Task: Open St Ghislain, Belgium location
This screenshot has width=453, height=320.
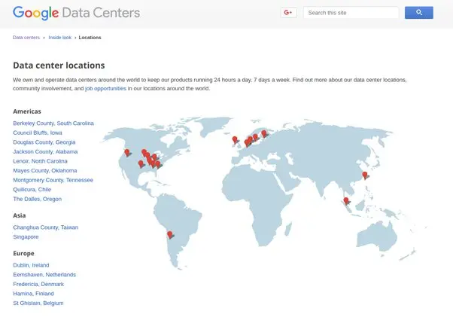Action: tap(38, 303)
